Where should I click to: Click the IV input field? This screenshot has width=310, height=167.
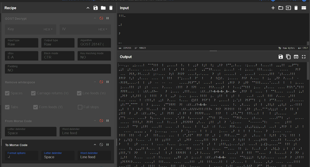click(77, 29)
